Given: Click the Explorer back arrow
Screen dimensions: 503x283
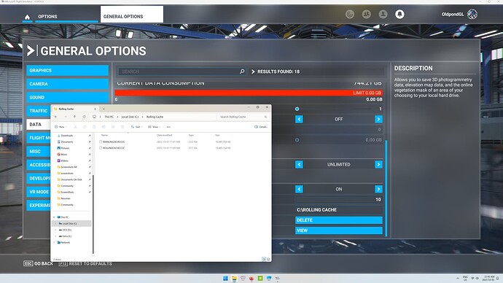Looking at the screenshot, I should [x=56, y=117].
